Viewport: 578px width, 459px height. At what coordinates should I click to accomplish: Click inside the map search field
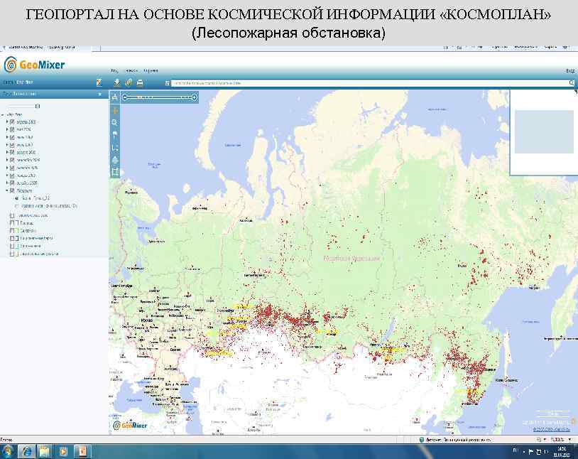pos(370,83)
